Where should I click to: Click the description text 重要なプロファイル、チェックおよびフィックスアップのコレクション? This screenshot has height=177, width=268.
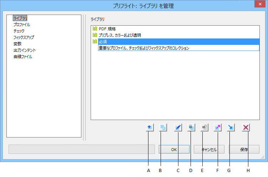(x=144, y=48)
